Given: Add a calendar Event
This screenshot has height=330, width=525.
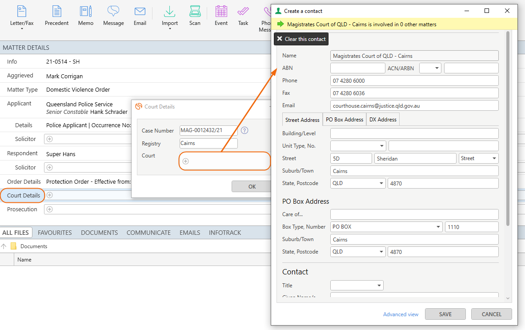Looking at the screenshot, I should click(x=221, y=16).
